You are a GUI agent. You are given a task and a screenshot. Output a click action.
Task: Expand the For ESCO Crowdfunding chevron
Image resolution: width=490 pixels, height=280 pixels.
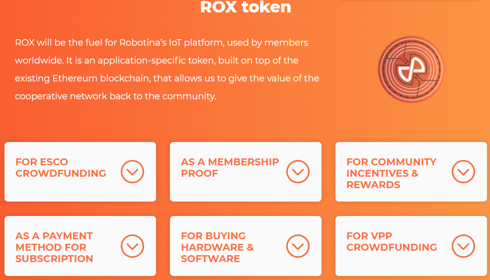[132, 172]
